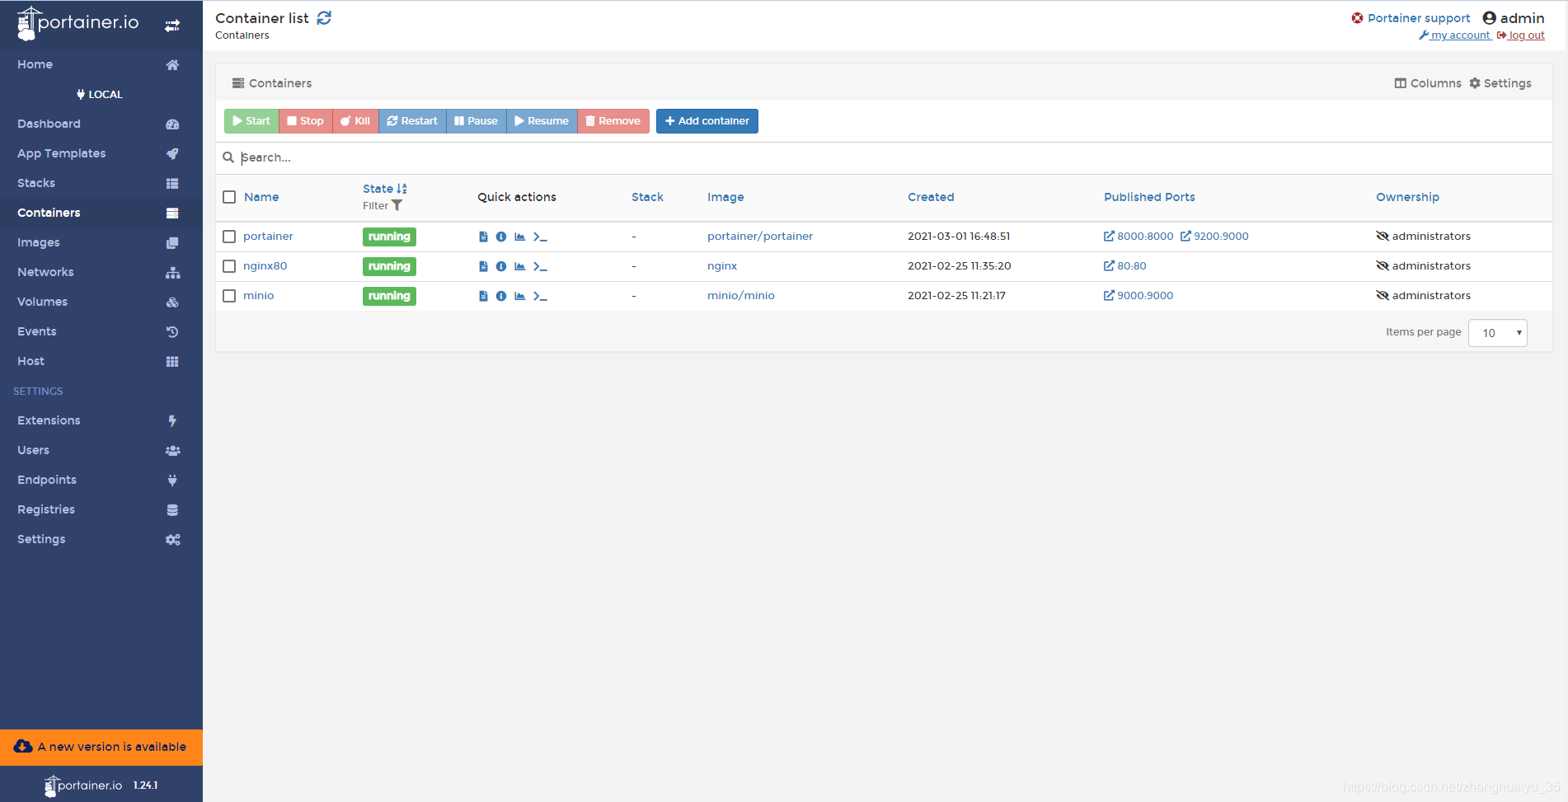Viewport: 1568px width, 802px height.
Task: Open the Portainer support link
Action: pyautogui.click(x=1411, y=18)
